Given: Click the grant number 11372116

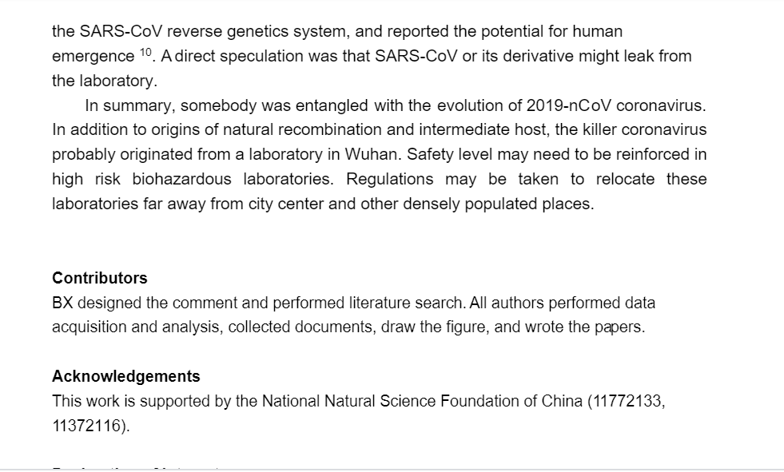Looking at the screenshot, I should (x=86, y=426).
